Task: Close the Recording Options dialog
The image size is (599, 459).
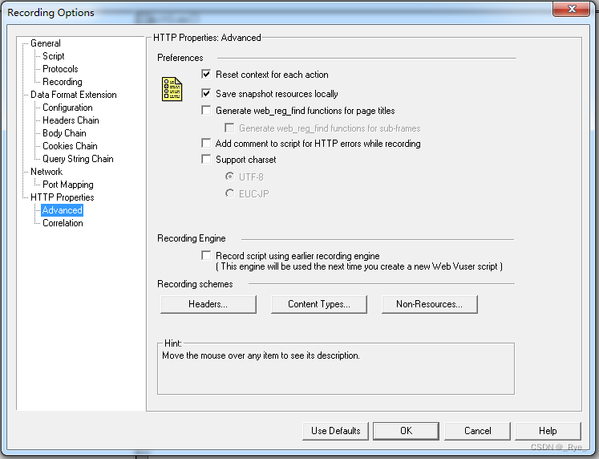Action: click(x=571, y=9)
